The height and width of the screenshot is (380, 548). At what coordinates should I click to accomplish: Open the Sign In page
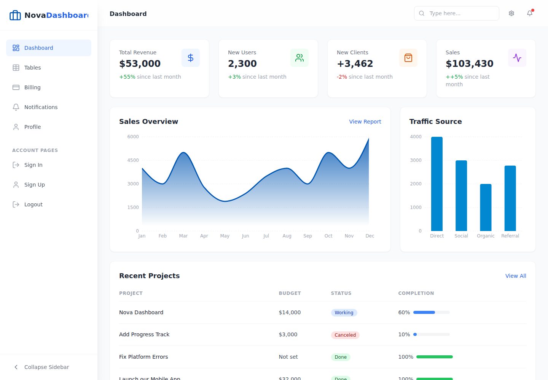[x=49, y=165]
